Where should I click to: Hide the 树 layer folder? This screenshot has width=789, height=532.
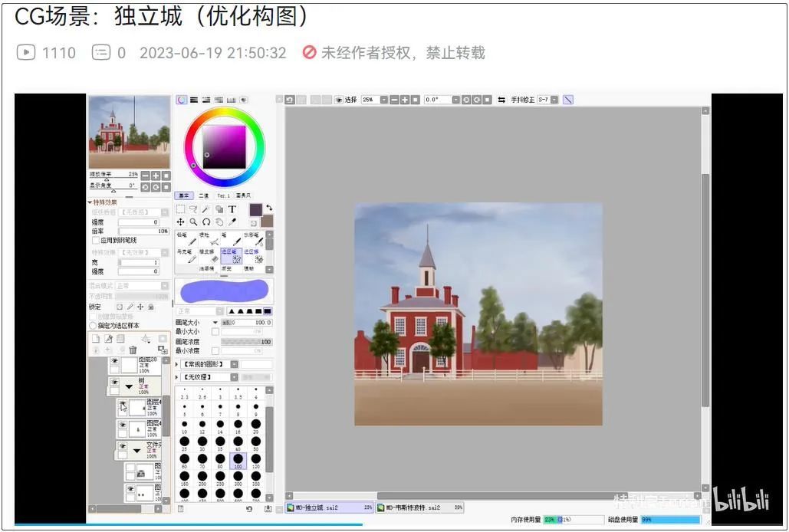click(x=114, y=382)
